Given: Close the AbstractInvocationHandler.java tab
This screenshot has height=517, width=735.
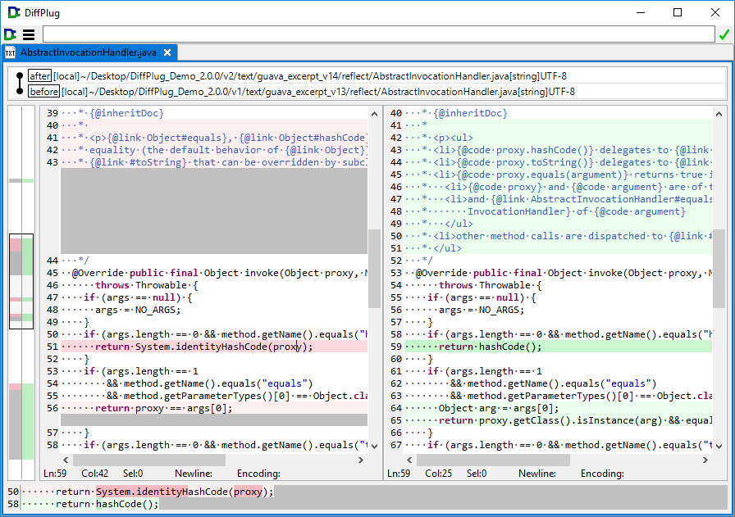Looking at the screenshot, I should [167, 52].
